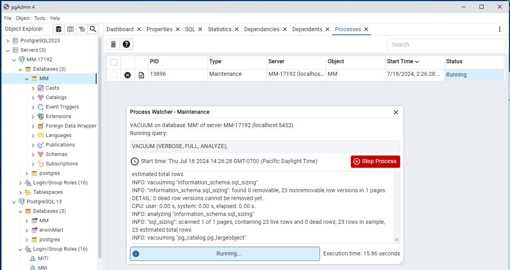The height and width of the screenshot is (270, 510).
Task: Open the vertical three-dot tab menu
Action: coord(500,29)
